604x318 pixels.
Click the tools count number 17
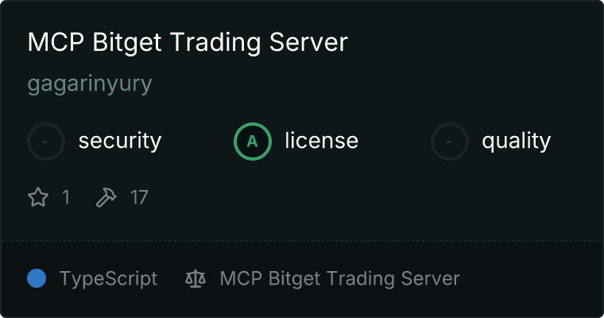tap(139, 197)
